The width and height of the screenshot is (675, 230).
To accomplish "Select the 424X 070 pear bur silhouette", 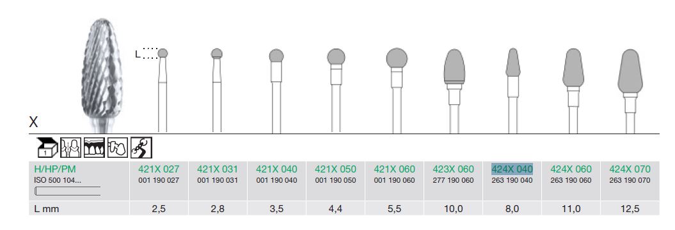I will (x=630, y=91).
